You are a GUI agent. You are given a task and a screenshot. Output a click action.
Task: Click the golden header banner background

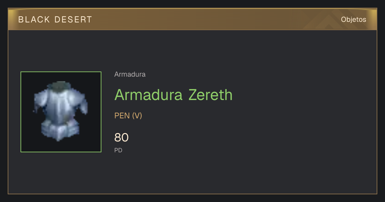pos(193,19)
